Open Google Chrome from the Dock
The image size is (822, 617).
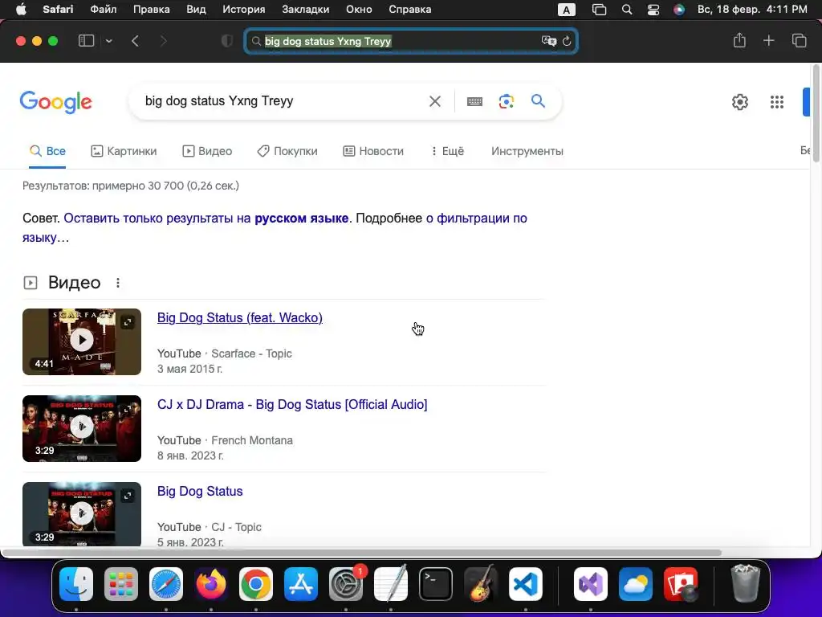point(256,584)
